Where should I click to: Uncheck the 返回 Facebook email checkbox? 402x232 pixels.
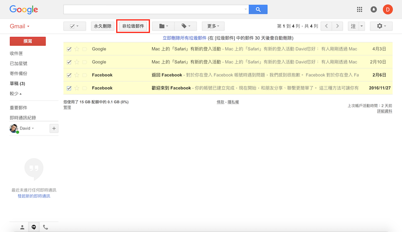(69, 75)
